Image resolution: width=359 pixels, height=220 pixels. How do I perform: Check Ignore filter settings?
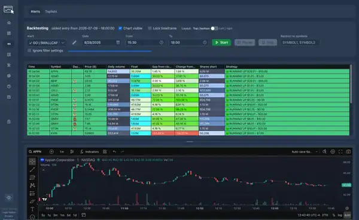pos(29,51)
